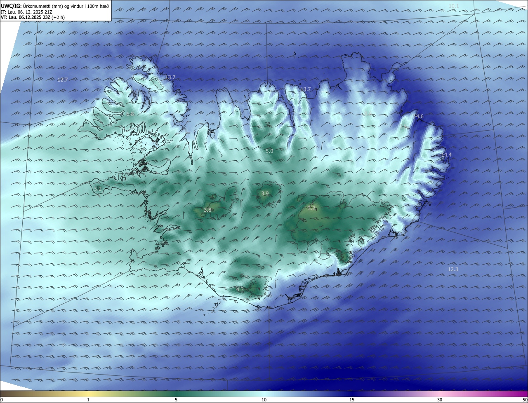Click the 'IT: Lau. 06. 12. 2025 21Z' line

pyautogui.click(x=26, y=12)
